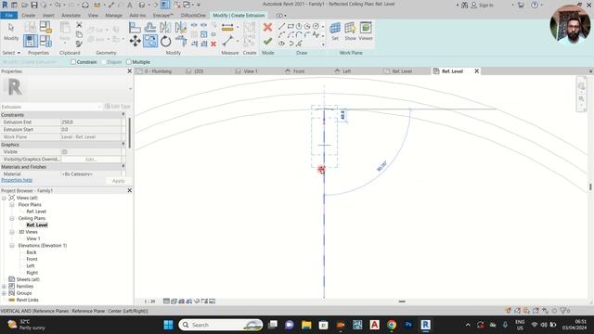Viewport: 594px width, 334px height.
Task: Click the Properties panel vertical scrollbar
Action: 130,133
